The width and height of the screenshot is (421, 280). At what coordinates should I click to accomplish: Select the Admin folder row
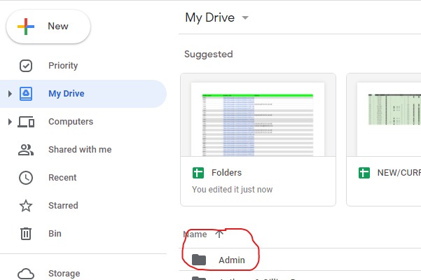coord(300,260)
